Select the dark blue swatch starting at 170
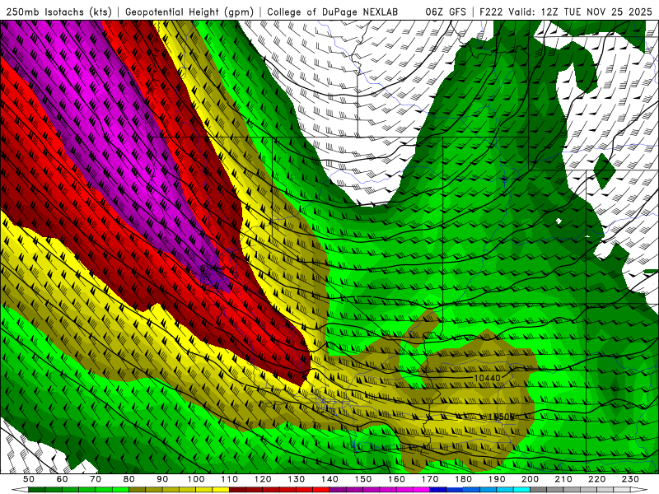659x494 pixels. point(438,490)
